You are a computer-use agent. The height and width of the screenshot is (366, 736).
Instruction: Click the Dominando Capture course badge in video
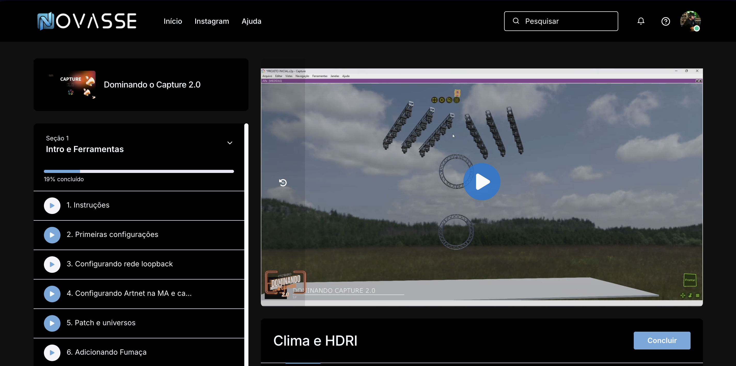click(285, 284)
